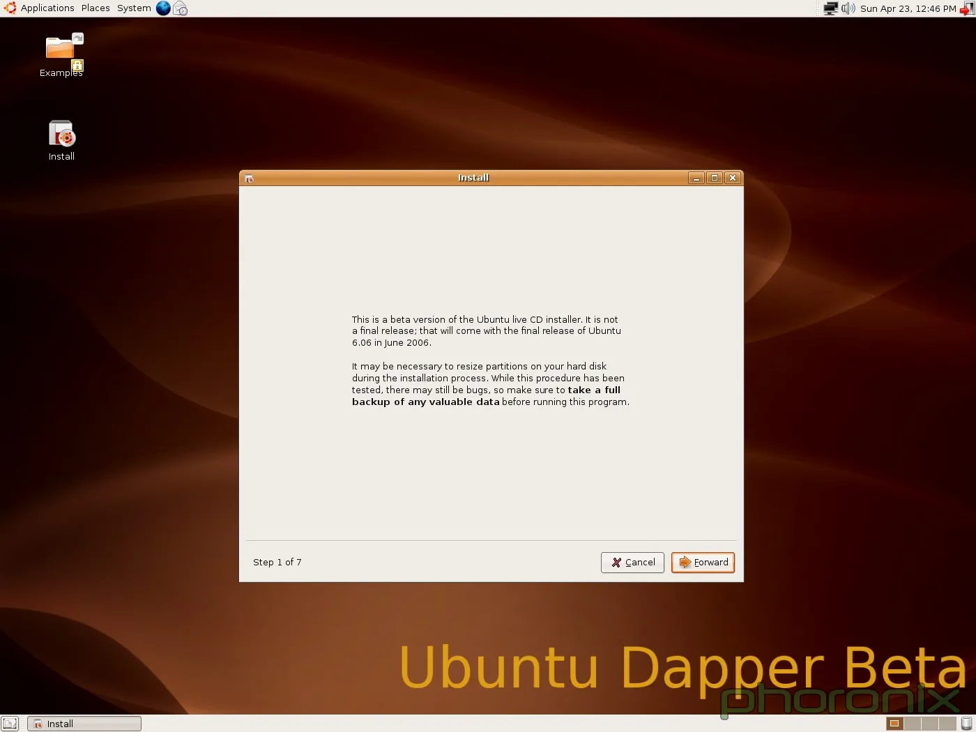Click the Ubuntu logo in top panel
The image size is (976, 732).
(10, 8)
